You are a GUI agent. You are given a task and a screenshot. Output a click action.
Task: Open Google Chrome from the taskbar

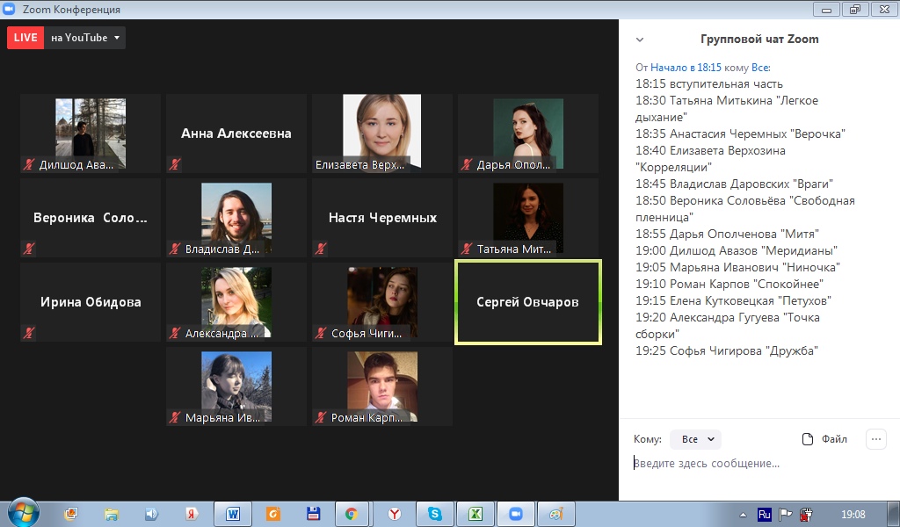(x=352, y=514)
